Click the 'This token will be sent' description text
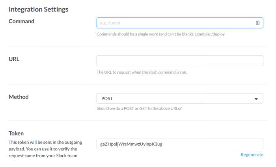This screenshot has width=276, height=167. [x=45, y=149]
